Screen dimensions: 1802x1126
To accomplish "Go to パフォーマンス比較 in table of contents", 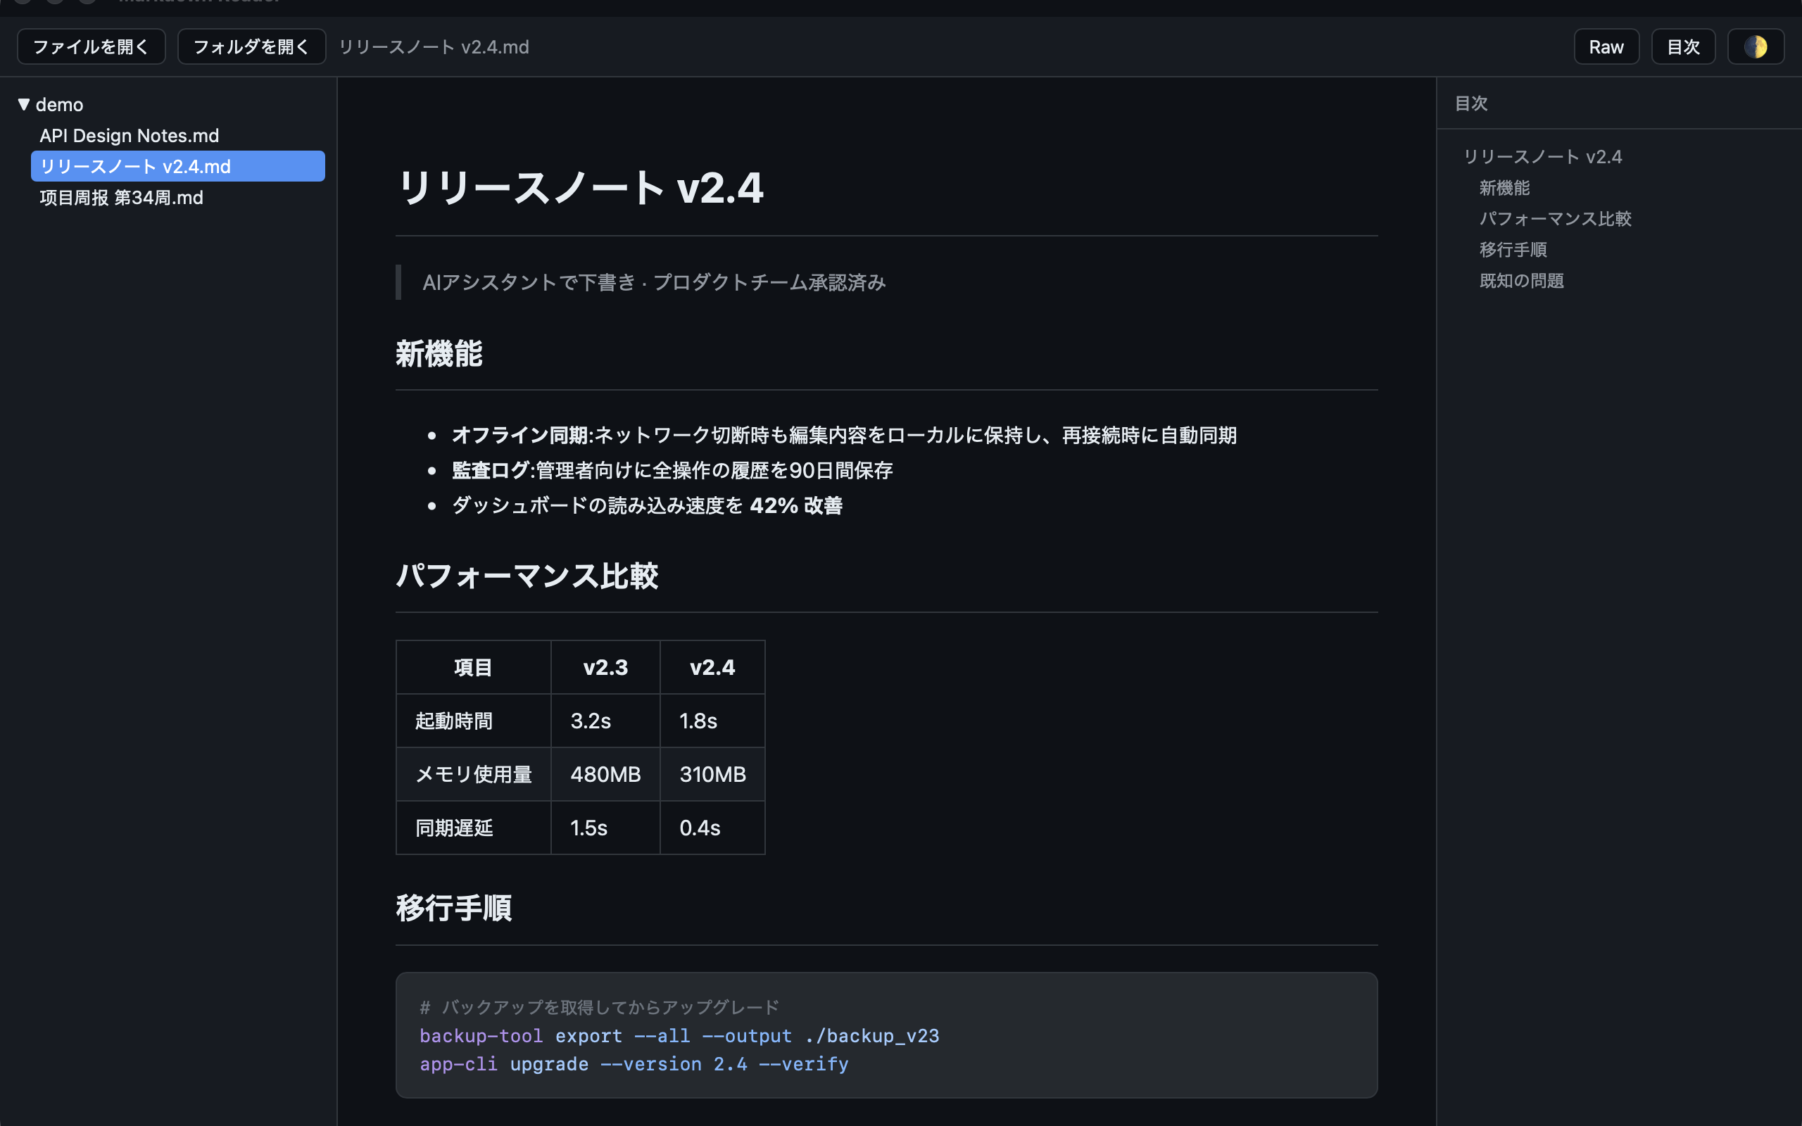I will 1555,219.
